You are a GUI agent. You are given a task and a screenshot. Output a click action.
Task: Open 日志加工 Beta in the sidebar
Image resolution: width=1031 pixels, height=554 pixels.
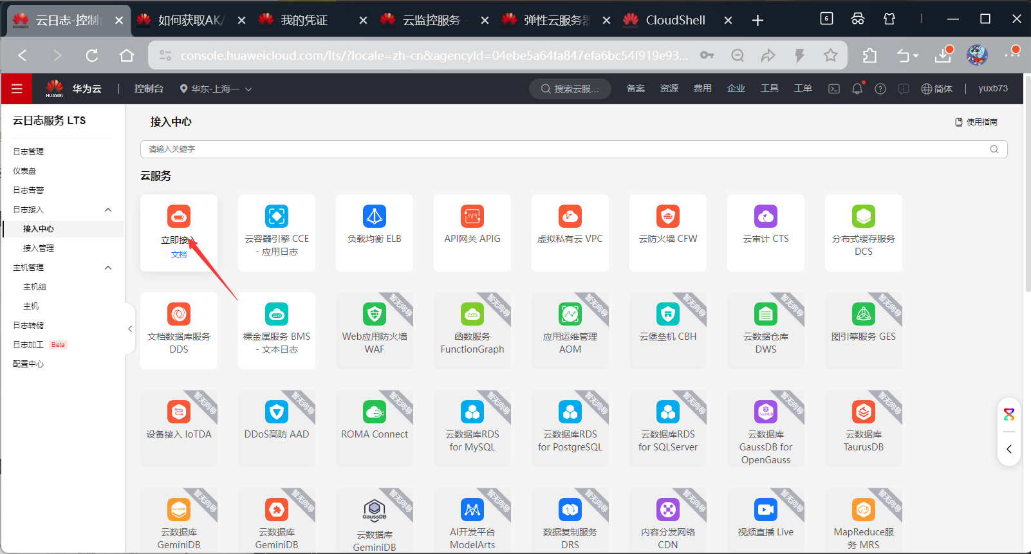point(40,345)
